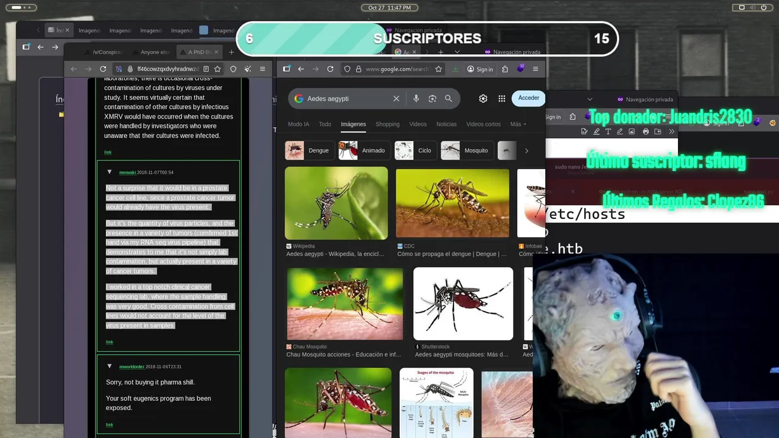Open the onion circuit display icon
This screenshot has height=438, width=779.
119,69
